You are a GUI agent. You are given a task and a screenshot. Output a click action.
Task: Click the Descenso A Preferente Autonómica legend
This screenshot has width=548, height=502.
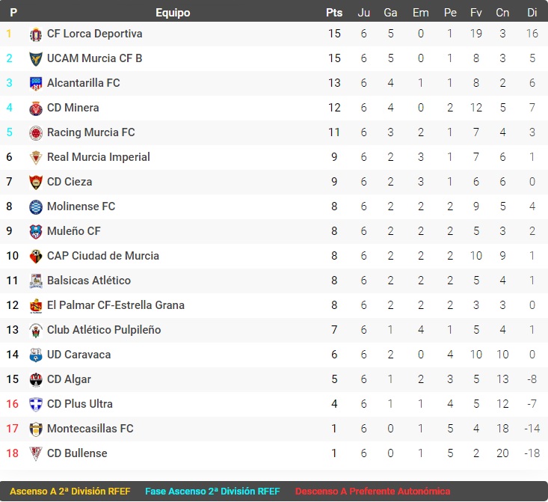point(372,492)
